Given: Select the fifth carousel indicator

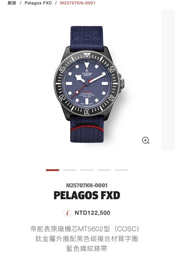Looking at the screenshot, I should (x=122, y=170).
